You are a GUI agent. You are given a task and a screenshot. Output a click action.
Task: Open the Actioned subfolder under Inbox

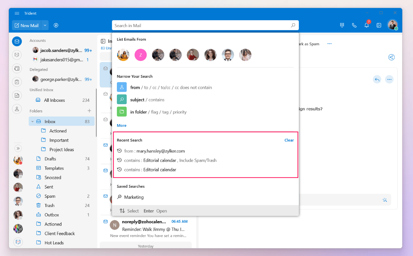[x=58, y=131]
